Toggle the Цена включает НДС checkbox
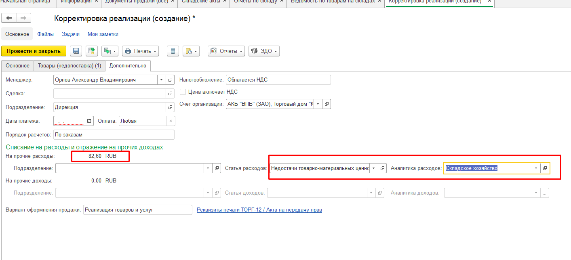 [x=183, y=92]
